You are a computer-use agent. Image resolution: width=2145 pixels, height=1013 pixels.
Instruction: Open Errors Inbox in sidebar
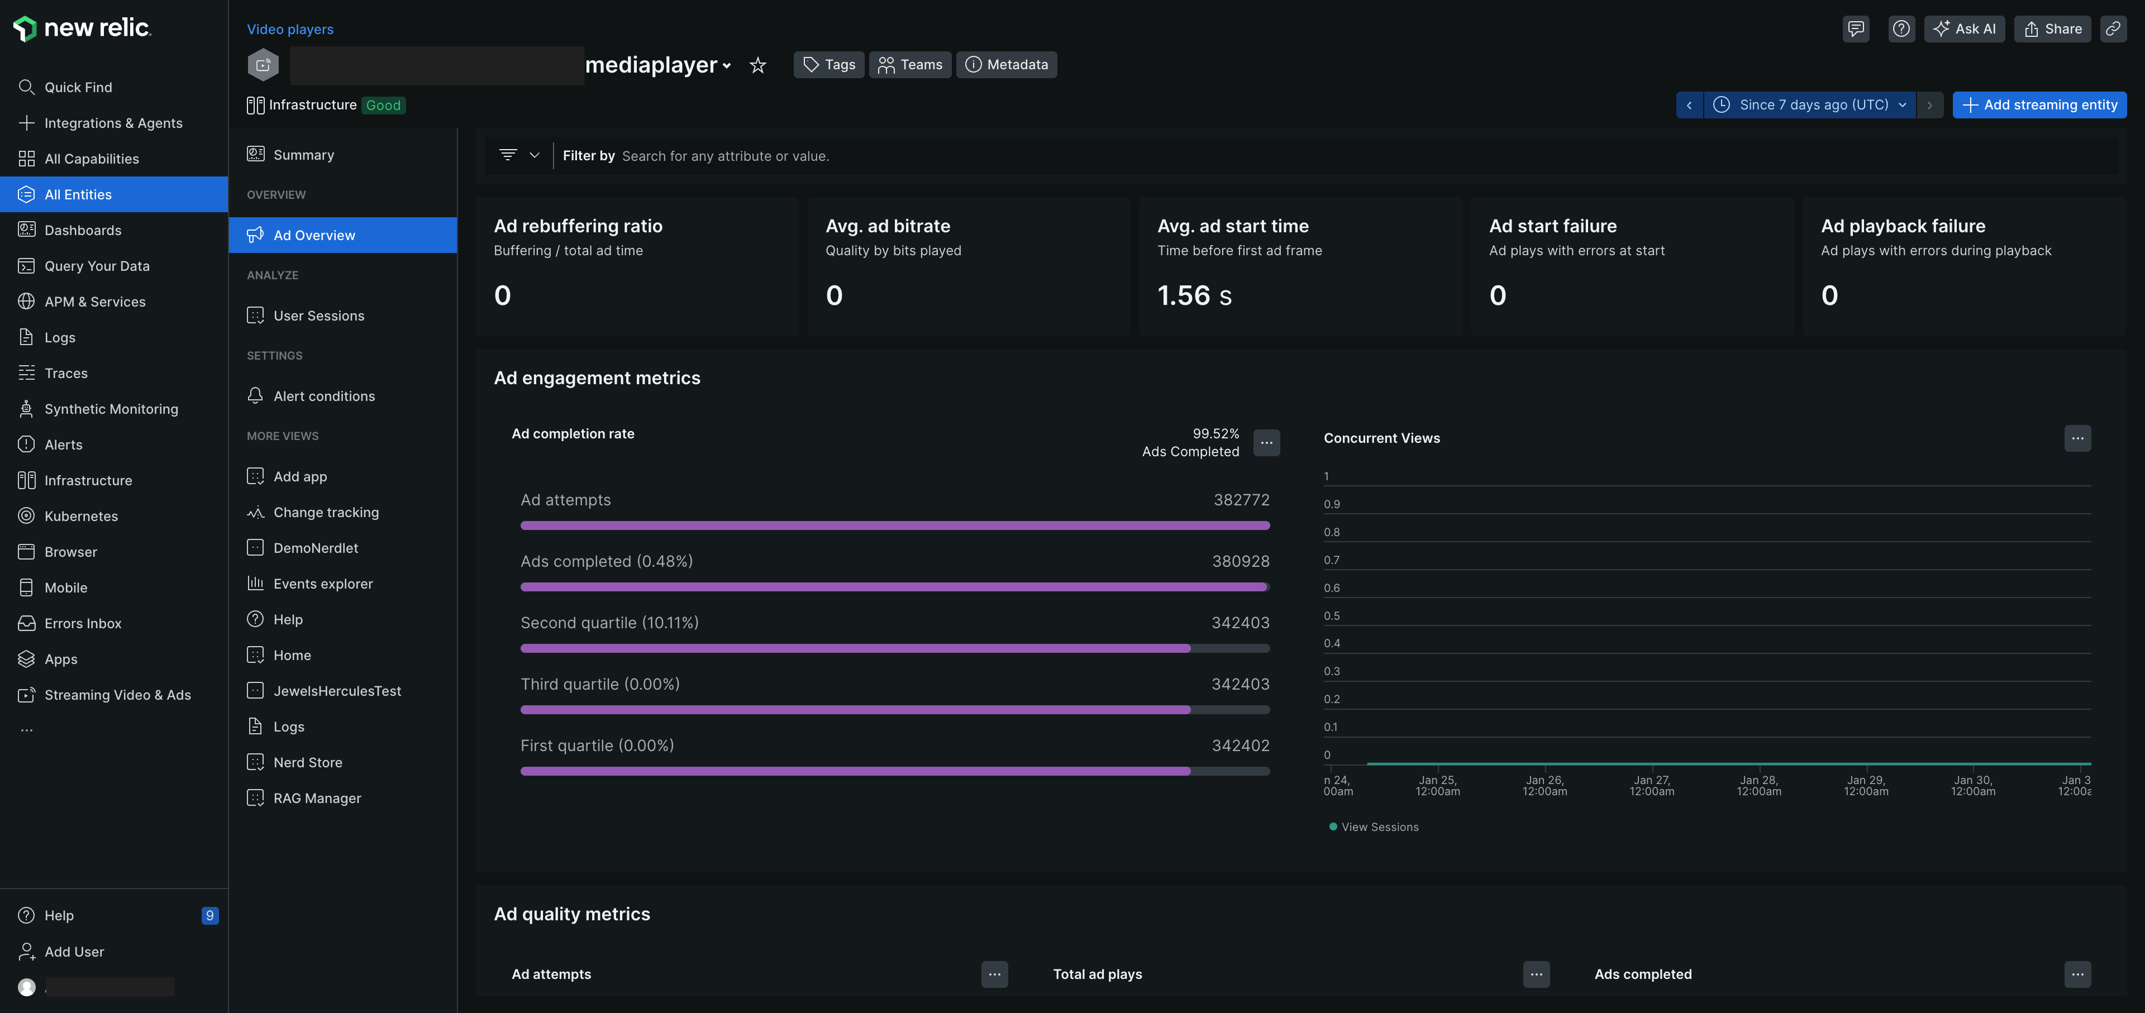click(83, 623)
